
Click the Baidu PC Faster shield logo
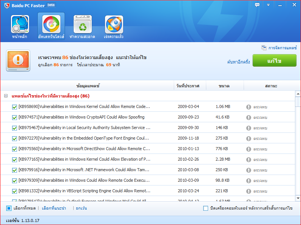click(x=7, y=5)
